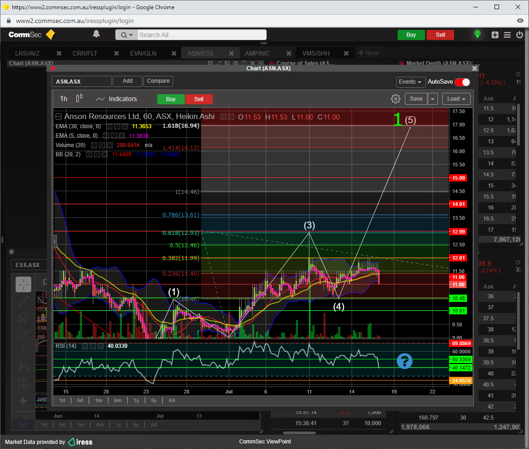
Task: Click the ASN.ASX symbol input field
Action: point(81,81)
